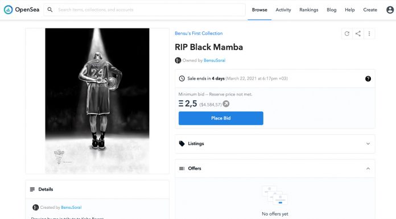Screen dimensions: 396x219
Task: Go to the Rankings nav item
Action: point(308,10)
